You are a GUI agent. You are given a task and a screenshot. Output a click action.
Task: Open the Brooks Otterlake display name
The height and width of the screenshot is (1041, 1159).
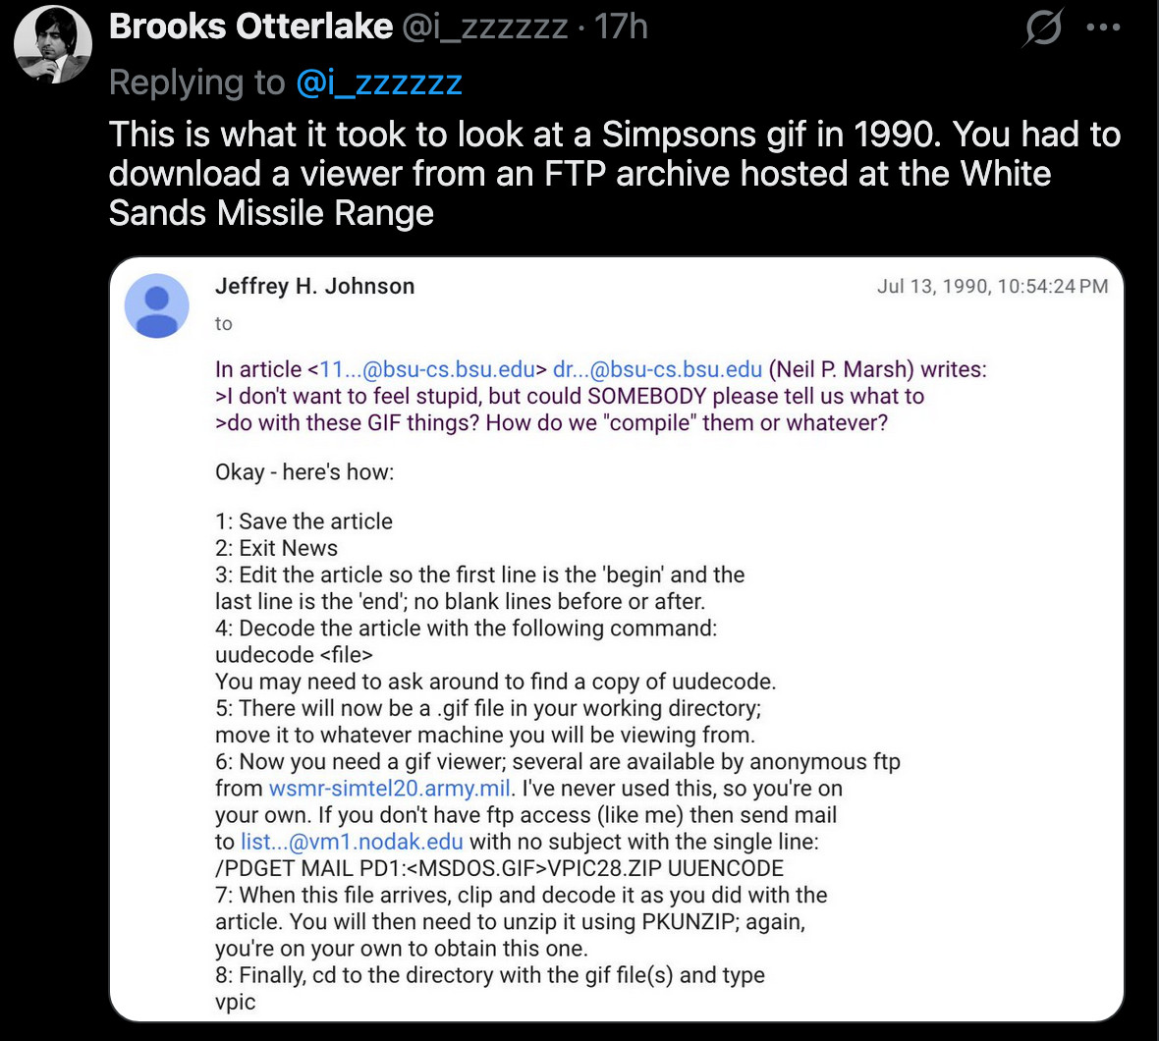(250, 27)
